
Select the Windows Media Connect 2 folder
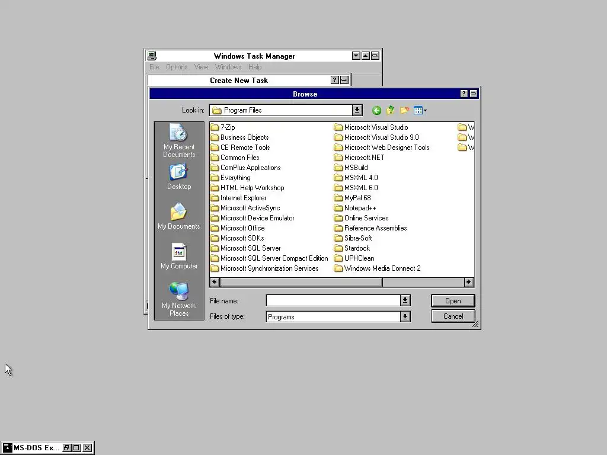pyautogui.click(x=378, y=268)
